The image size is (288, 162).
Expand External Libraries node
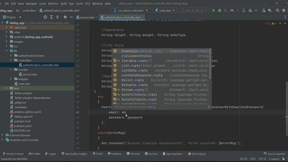tap(2, 135)
